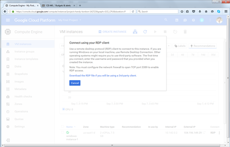Open the Pocket shield icon
The width and height of the screenshot is (230, 147).
194,11
